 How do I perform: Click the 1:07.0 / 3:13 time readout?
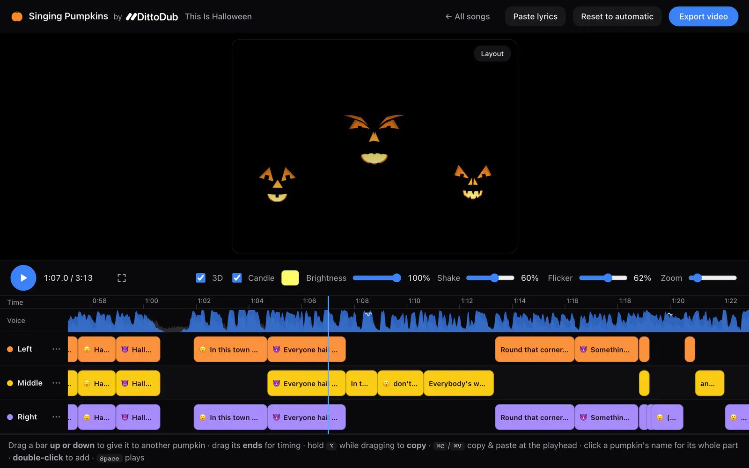coord(68,278)
